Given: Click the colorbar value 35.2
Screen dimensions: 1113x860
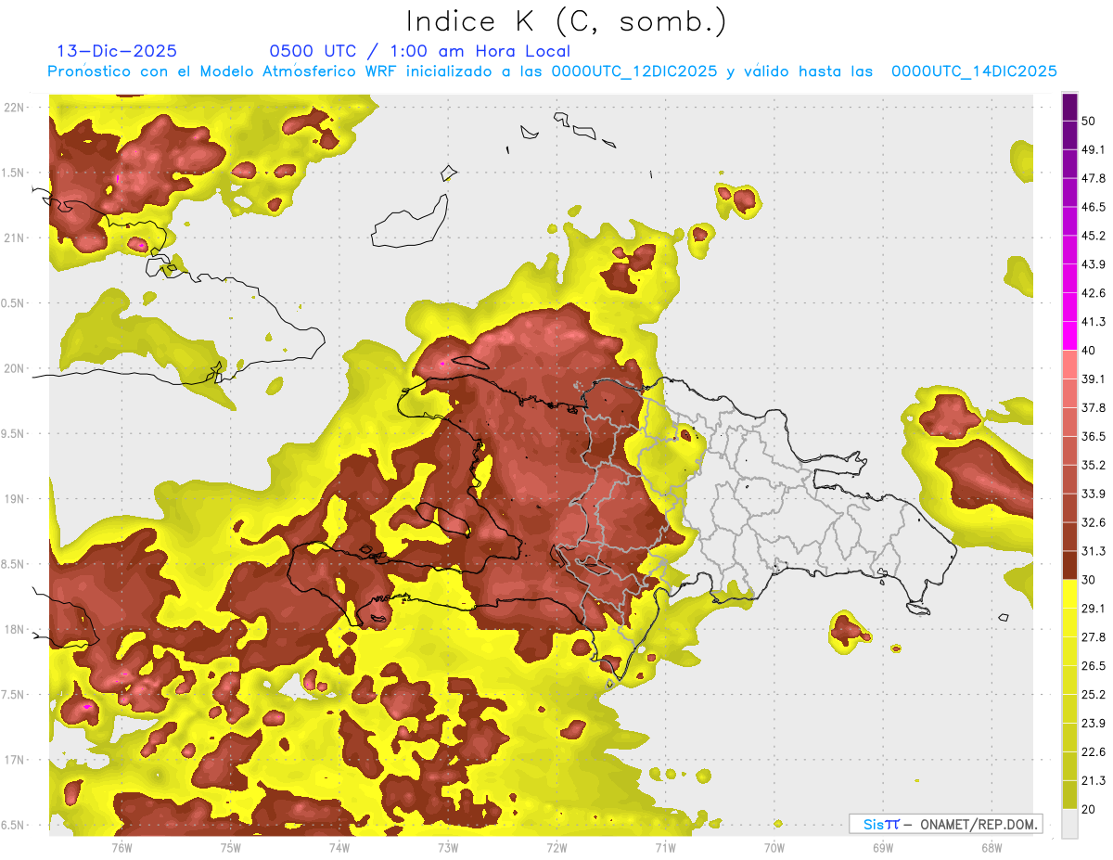Looking at the screenshot, I should [1094, 465].
